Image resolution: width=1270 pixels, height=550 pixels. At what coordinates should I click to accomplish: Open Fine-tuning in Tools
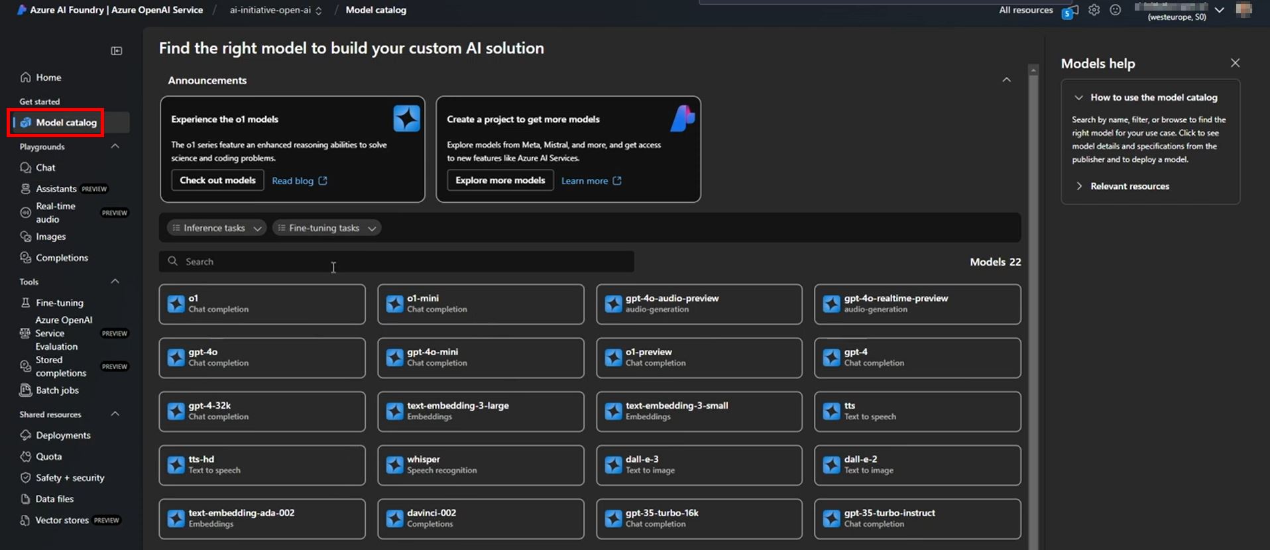(60, 303)
